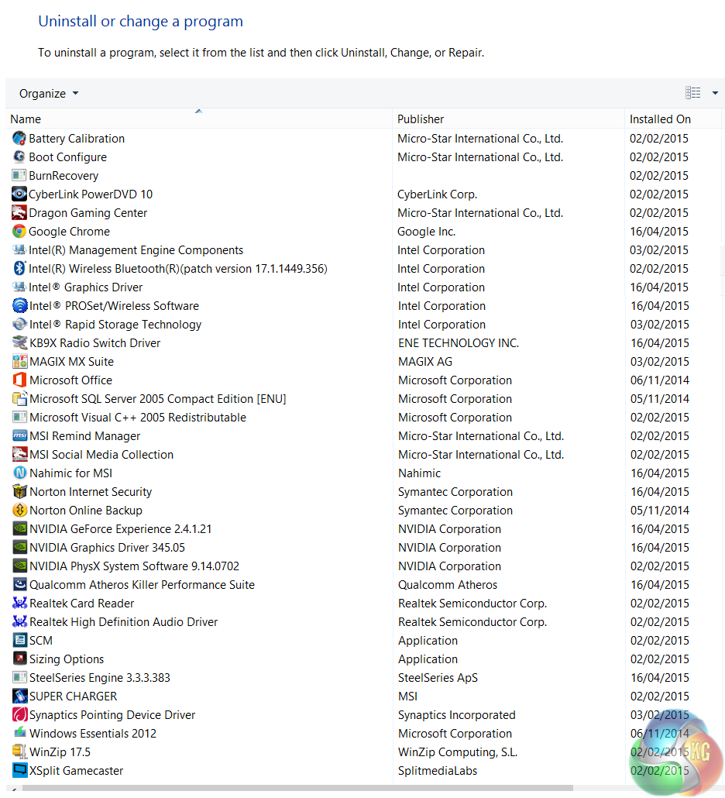Click the Windows Essentials 2012 icon
Viewport: 725px width, 798px height.
point(20,733)
